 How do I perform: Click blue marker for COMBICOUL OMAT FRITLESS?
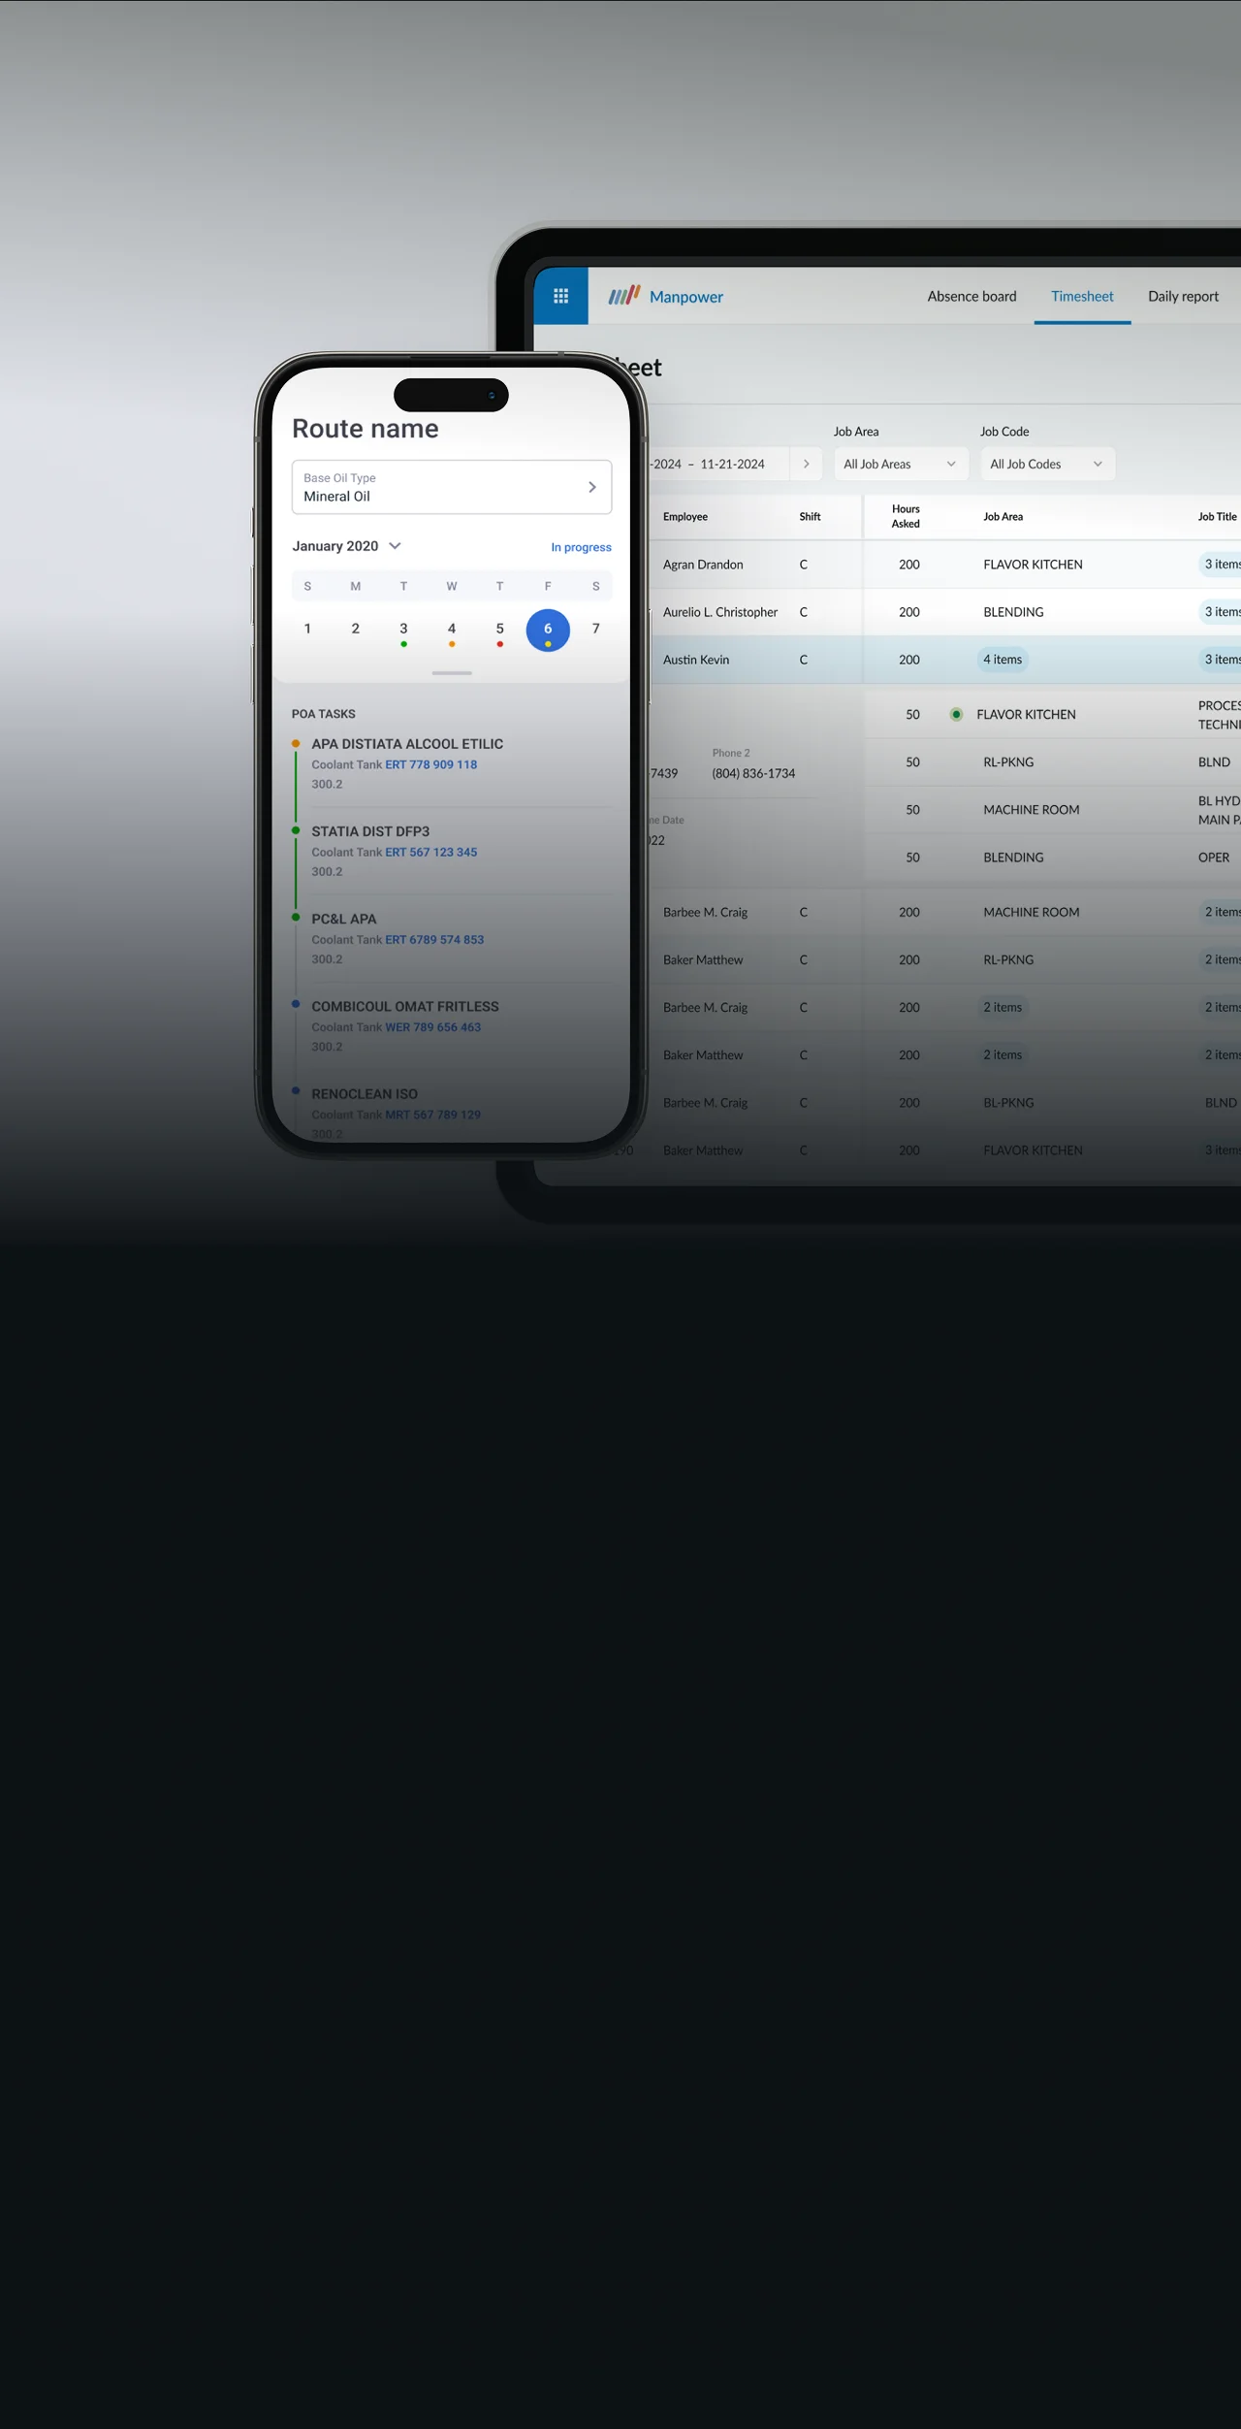pos(296,1005)
